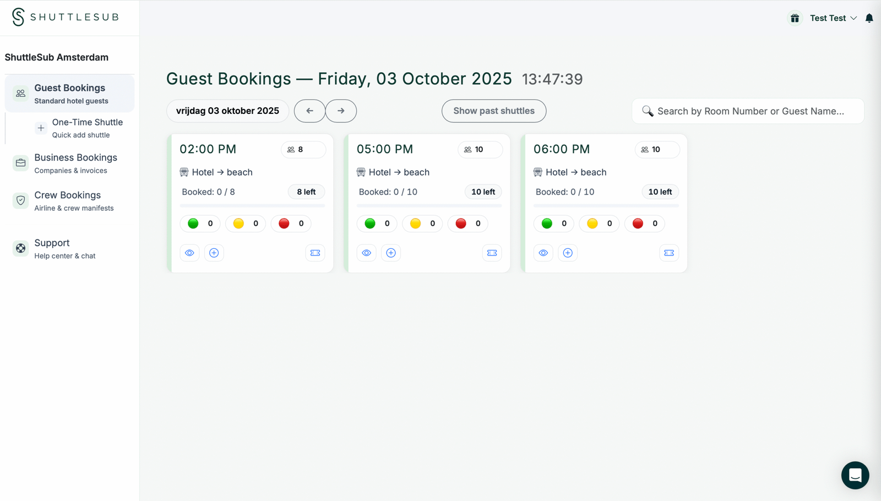881x501 pixels.
Task: Add booking to 05:00 PM shuttle
Action: click(391, 253)
